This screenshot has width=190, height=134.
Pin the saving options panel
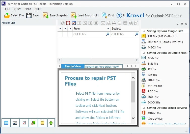[182, 24]
